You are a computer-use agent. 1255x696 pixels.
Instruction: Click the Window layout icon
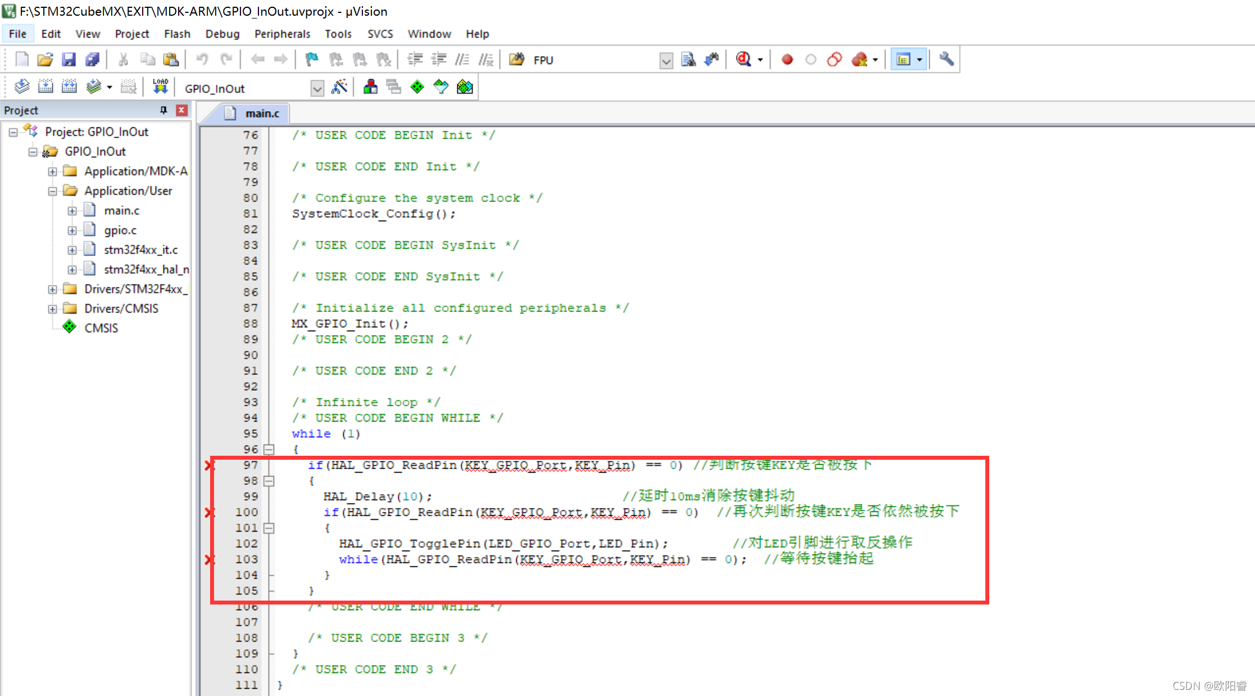[x=903, y=59]
